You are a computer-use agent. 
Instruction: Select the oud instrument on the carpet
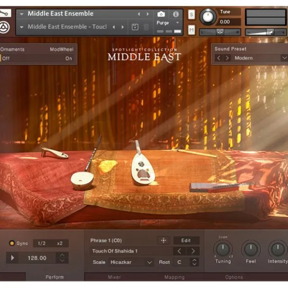click(143, 163)
